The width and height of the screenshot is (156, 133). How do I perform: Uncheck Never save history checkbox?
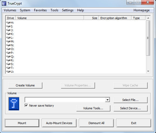coord(26,105)
